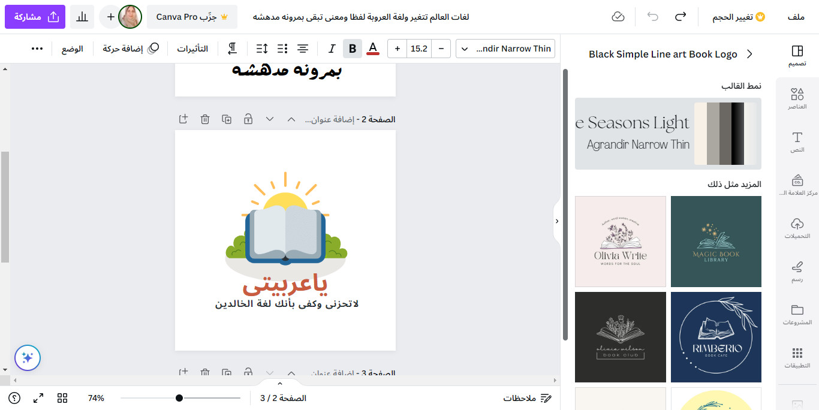Lock page 2
The height and width of the screenshot is (410, 819).
pyautogui.click(x=248, y=119)
